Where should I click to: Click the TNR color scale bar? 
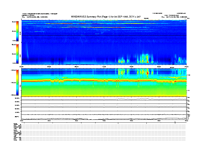point(17,83)
